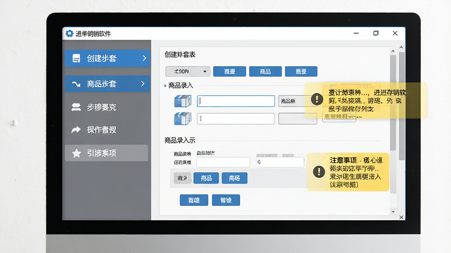Click the input field containing 0
This screenshot has width=451, height=253.
[x=280, y=162]
